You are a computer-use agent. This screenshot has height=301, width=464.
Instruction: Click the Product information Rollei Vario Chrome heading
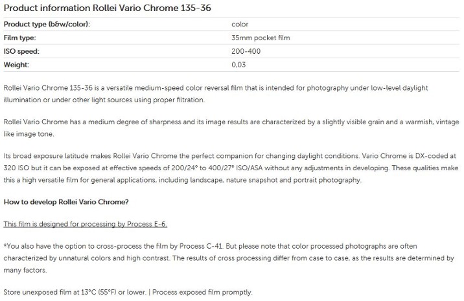107,8
